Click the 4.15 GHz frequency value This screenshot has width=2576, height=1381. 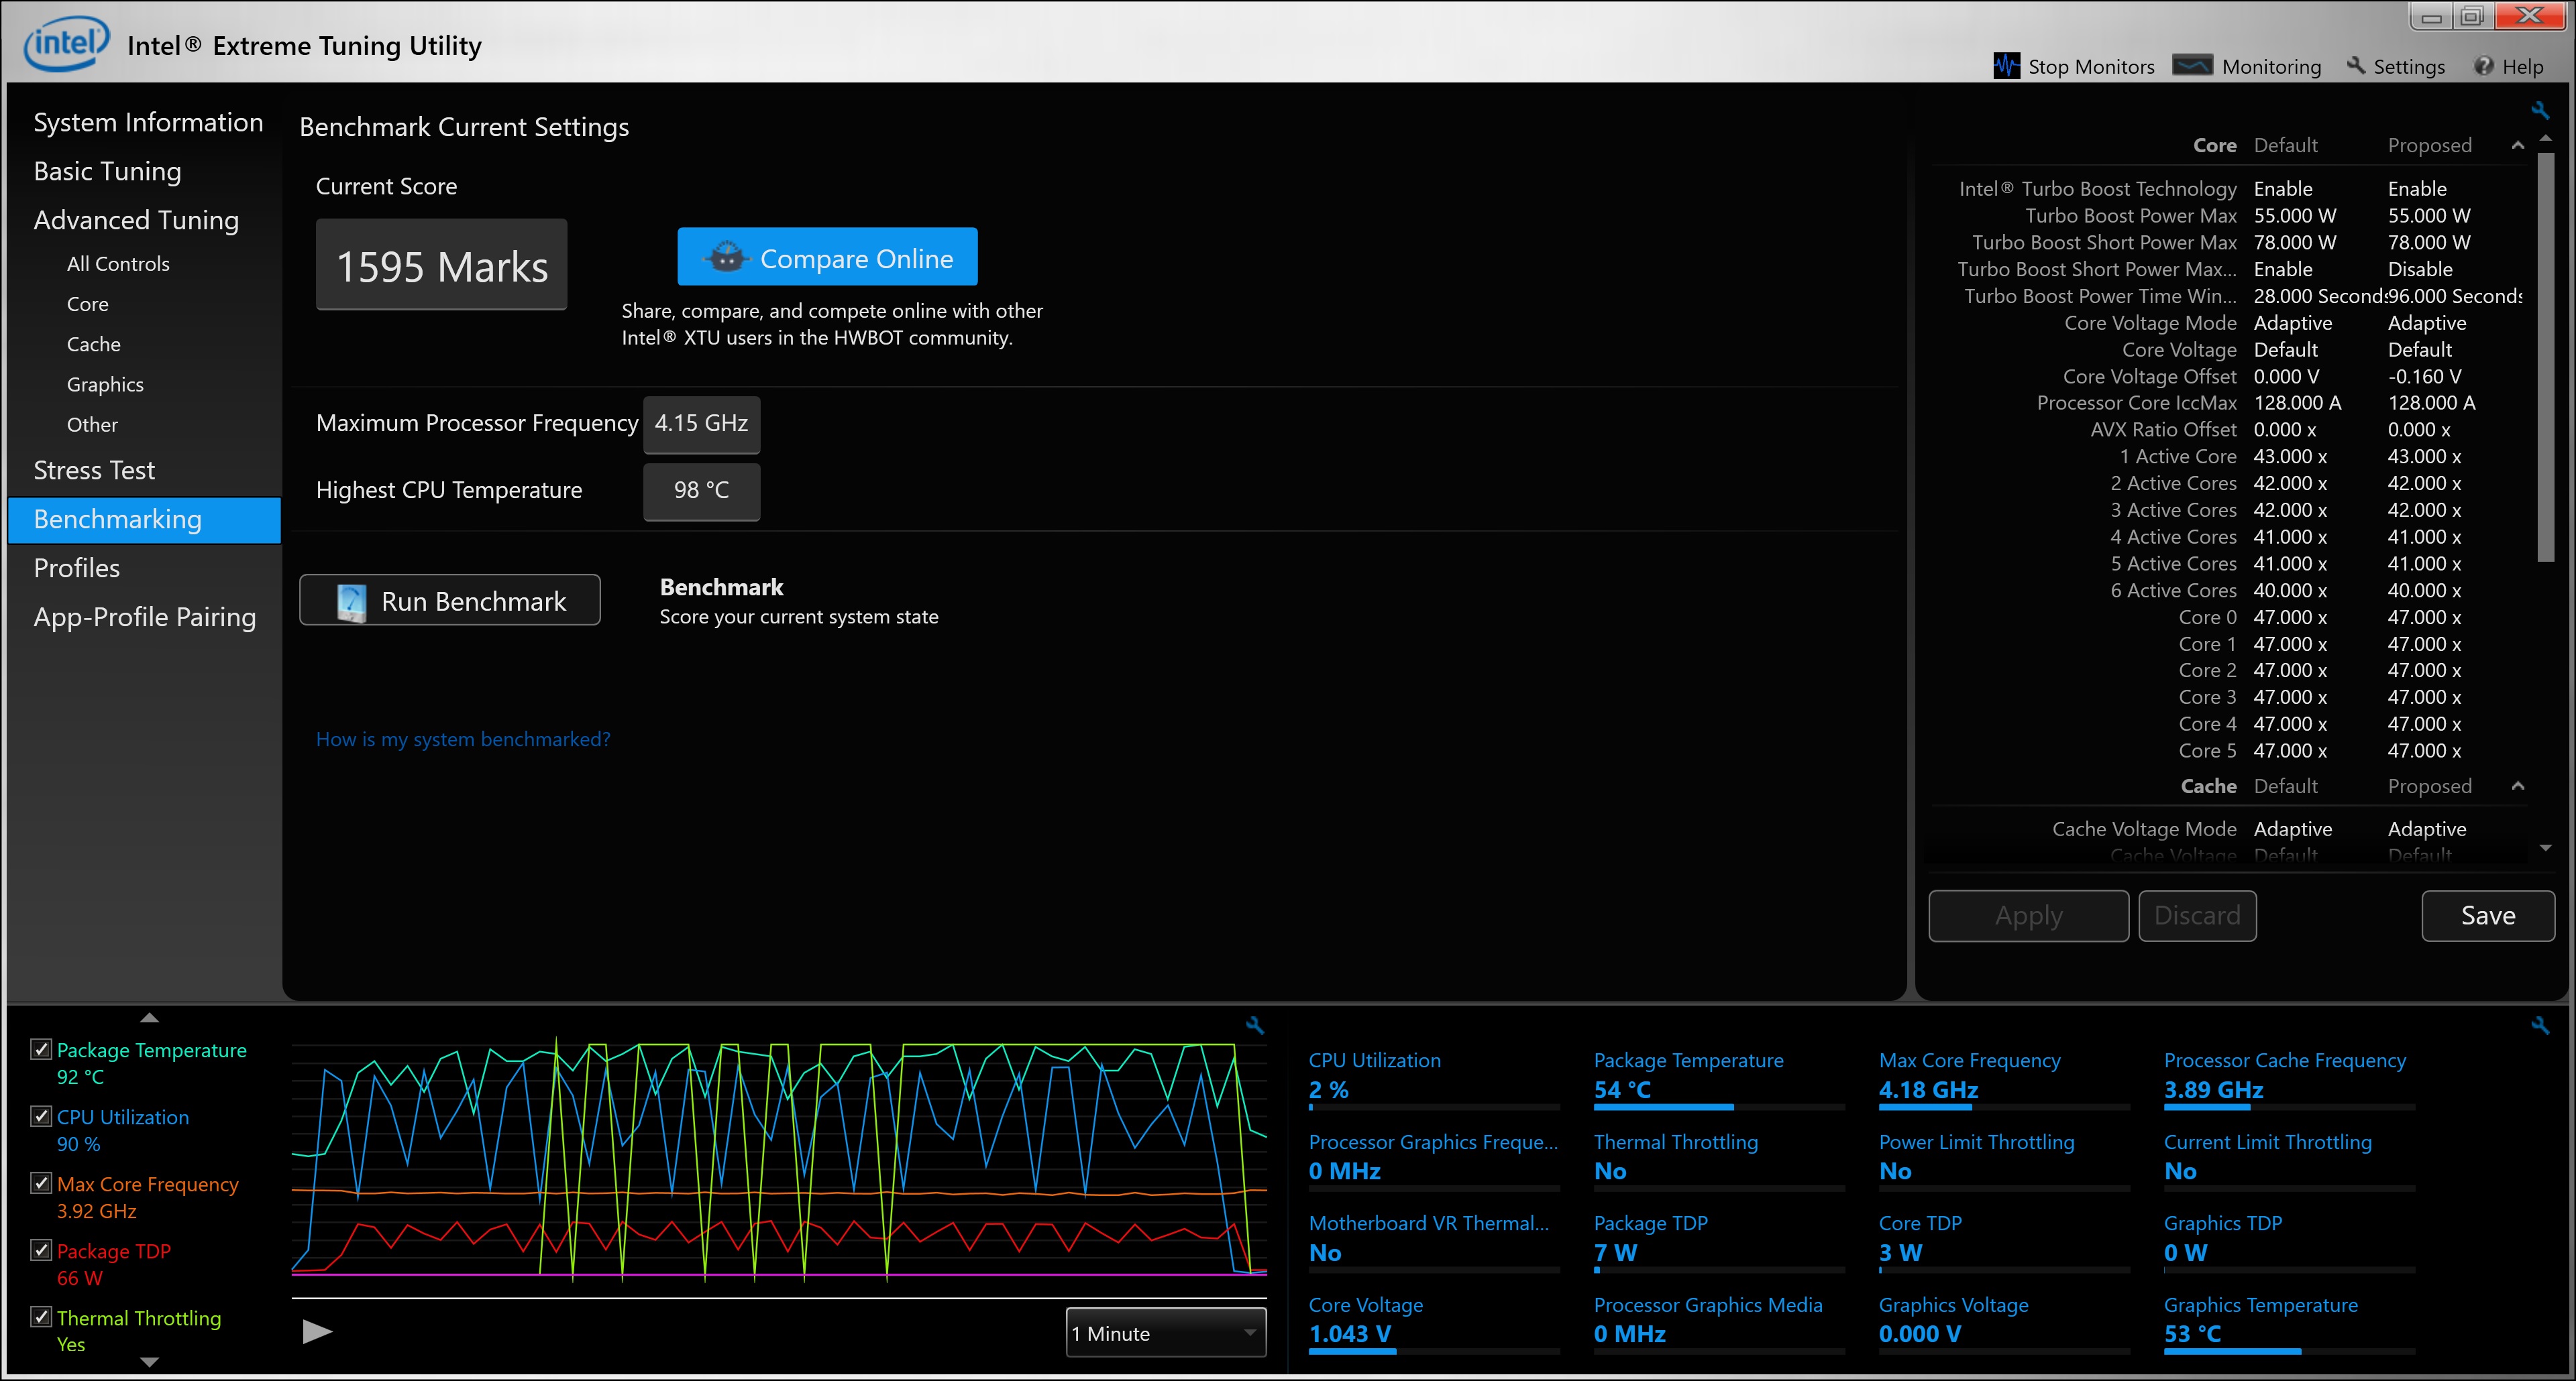(x=701, y=424)
